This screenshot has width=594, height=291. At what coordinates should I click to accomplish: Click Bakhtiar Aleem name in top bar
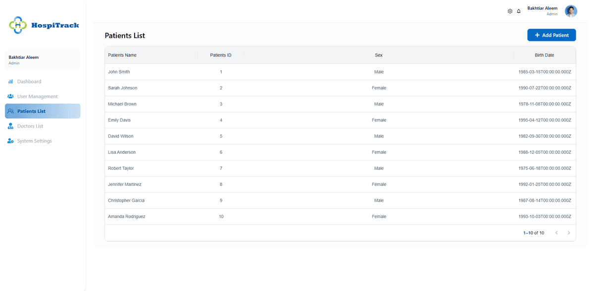542,8
